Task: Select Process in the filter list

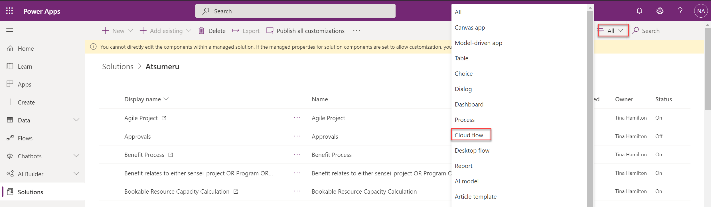Action: point(519,120)
